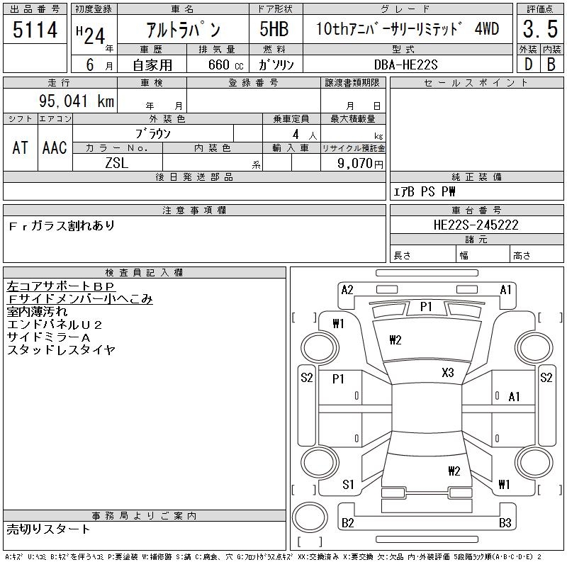Click the fuel type ガソリン

click(276, 64)
